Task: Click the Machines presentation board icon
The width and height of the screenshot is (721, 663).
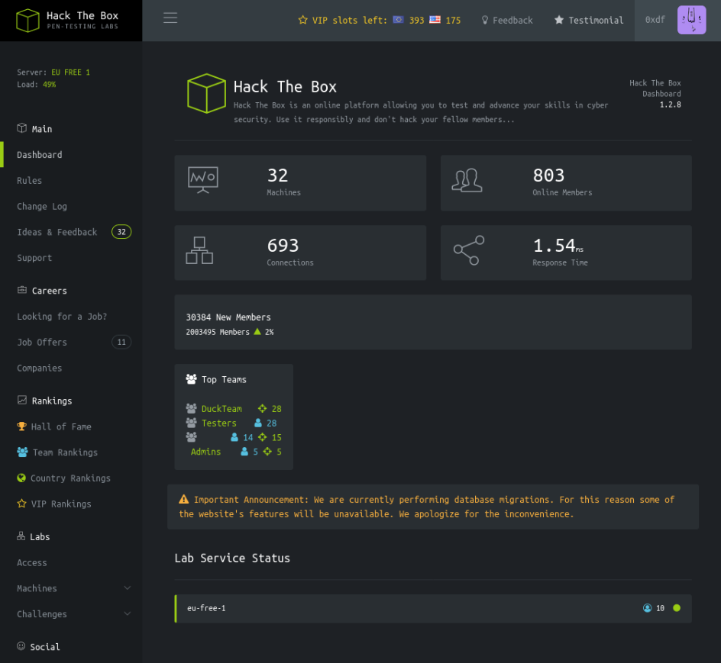Action: (x=203, y=180)
